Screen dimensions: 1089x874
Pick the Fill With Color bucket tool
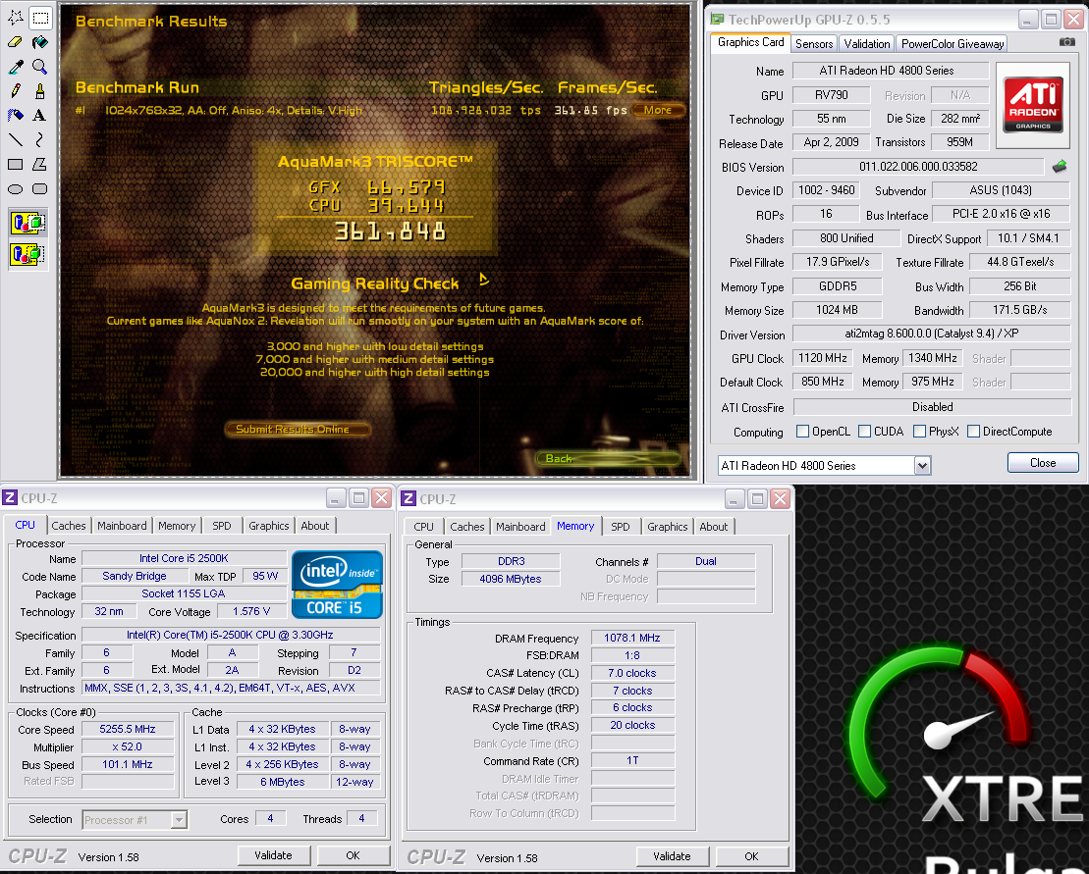[40, 42]
